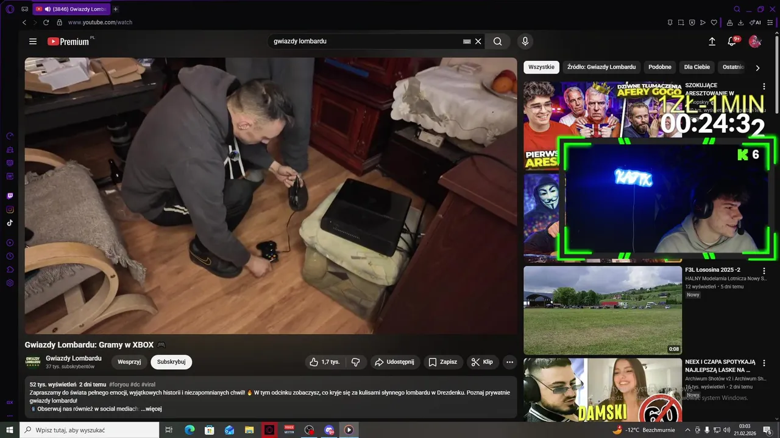Open 'NEEX I CZAPA SPOTYKAJĄ' video title

pyautogui.click(x=720, y=366)
